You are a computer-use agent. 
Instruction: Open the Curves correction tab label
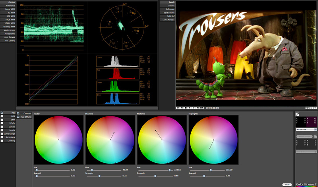(x=12, y=127)
